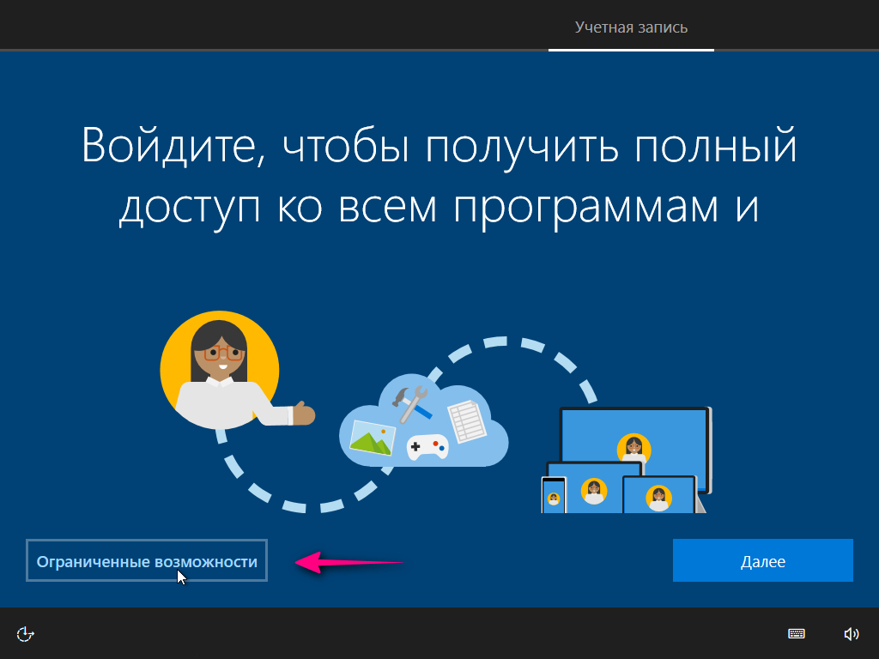This screenshot has width=879, height=659.
Task: Click the avatar on the large monitor screen
Action: coord(633,447)
